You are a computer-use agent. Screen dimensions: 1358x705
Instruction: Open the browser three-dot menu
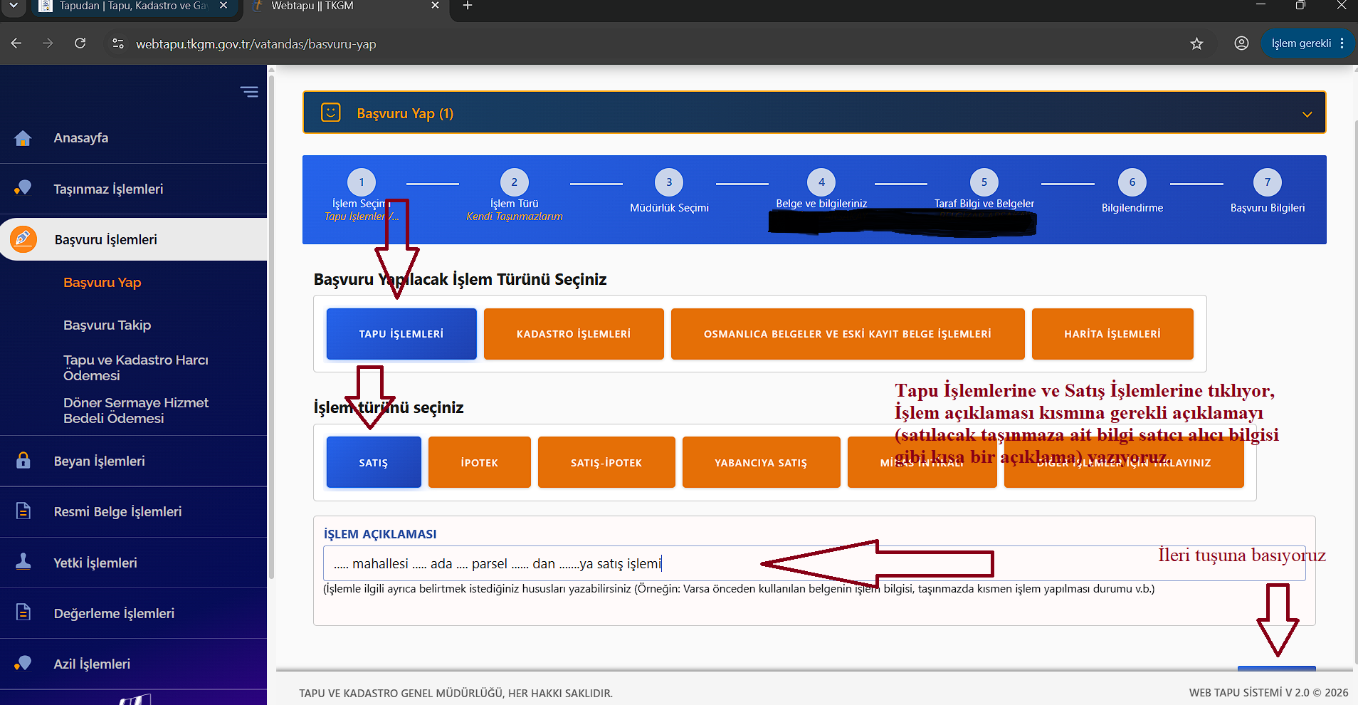pyautogui.click(x=1342, y=43)
